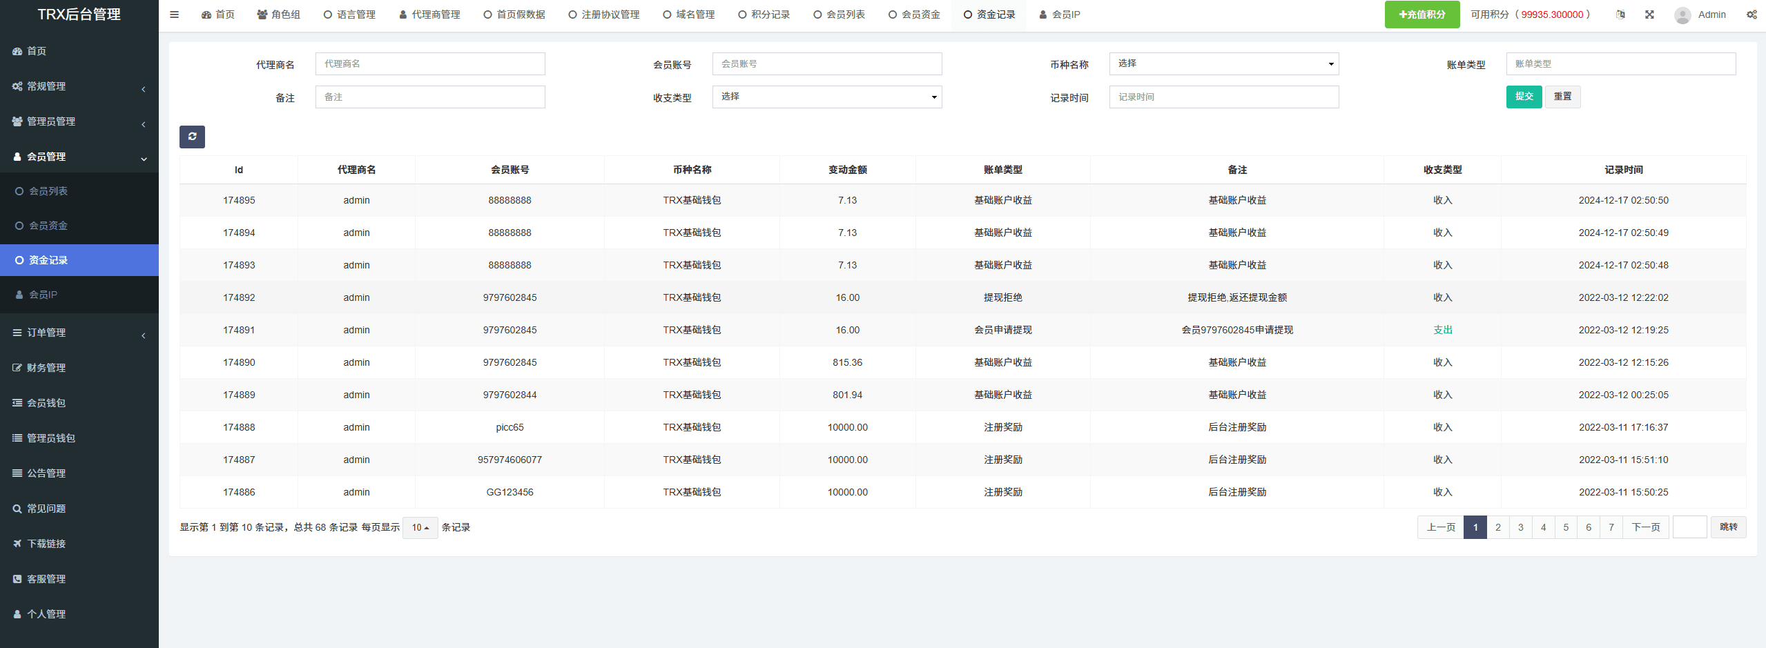The height and width of the screenshot is (648, 1766).
Task: Click amount 815.36 cell
Action: point(848,362)
